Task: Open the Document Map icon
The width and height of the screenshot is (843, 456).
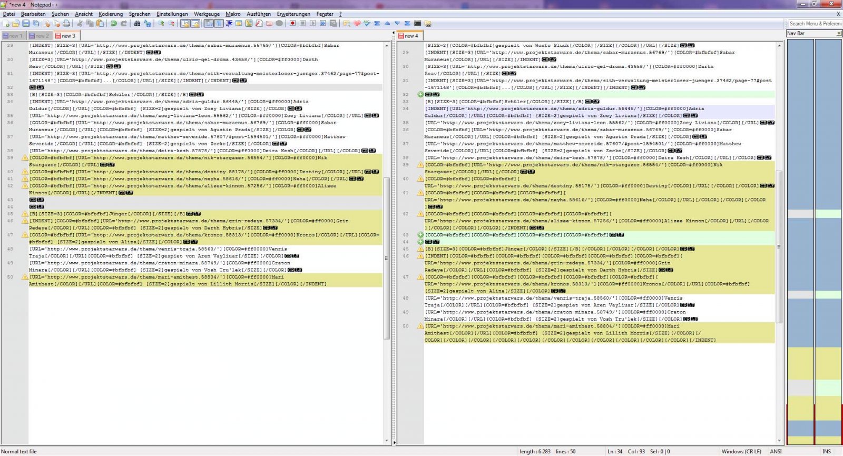Action: click(x=249, y=23)
